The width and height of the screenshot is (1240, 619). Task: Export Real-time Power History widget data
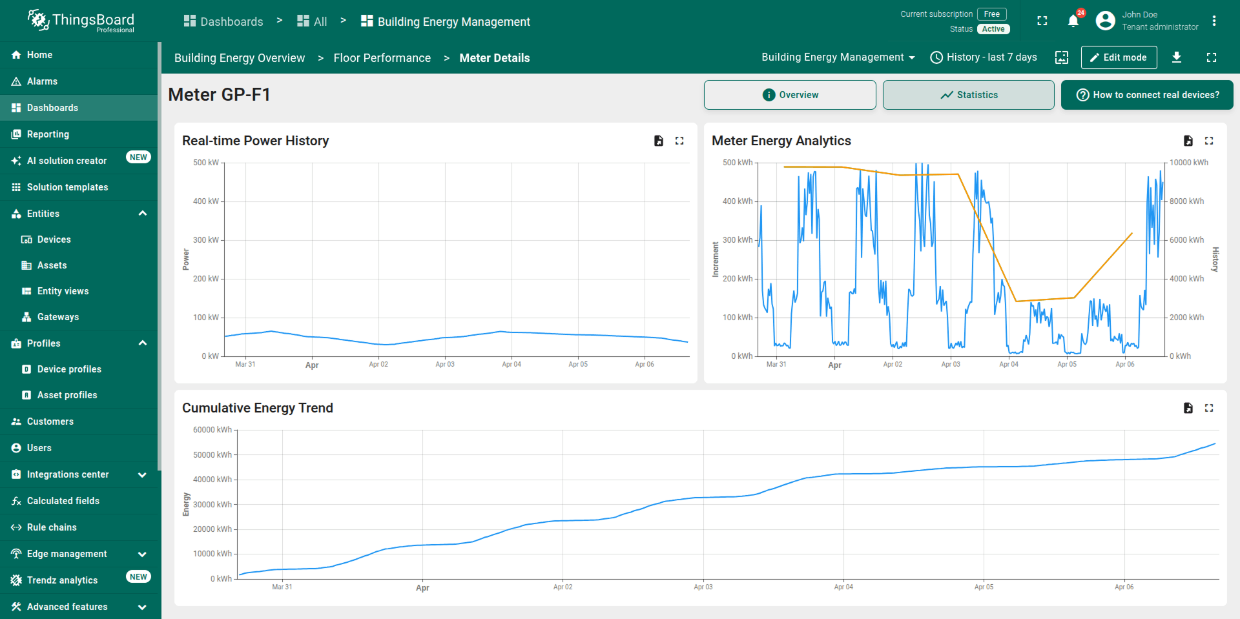click(658, 141)
